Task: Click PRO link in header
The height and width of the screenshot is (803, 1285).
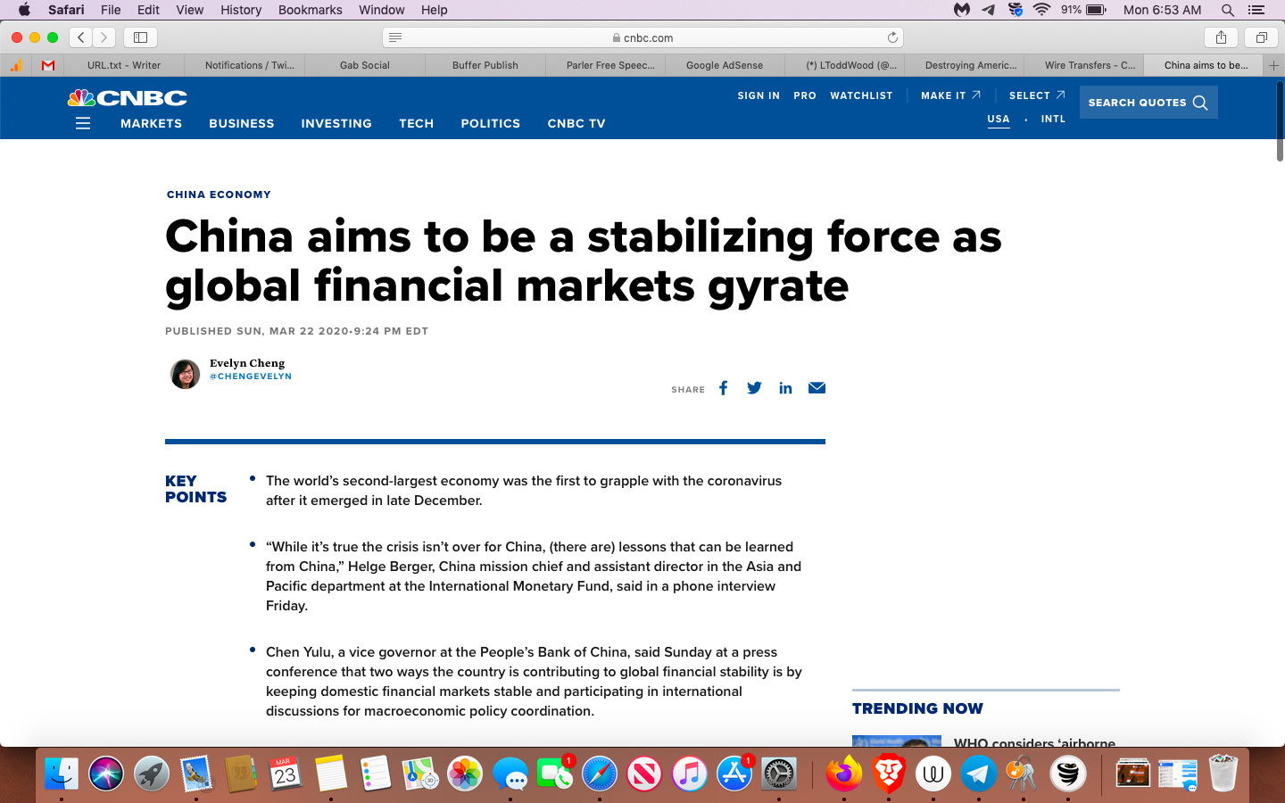Action: coord(805,95)
